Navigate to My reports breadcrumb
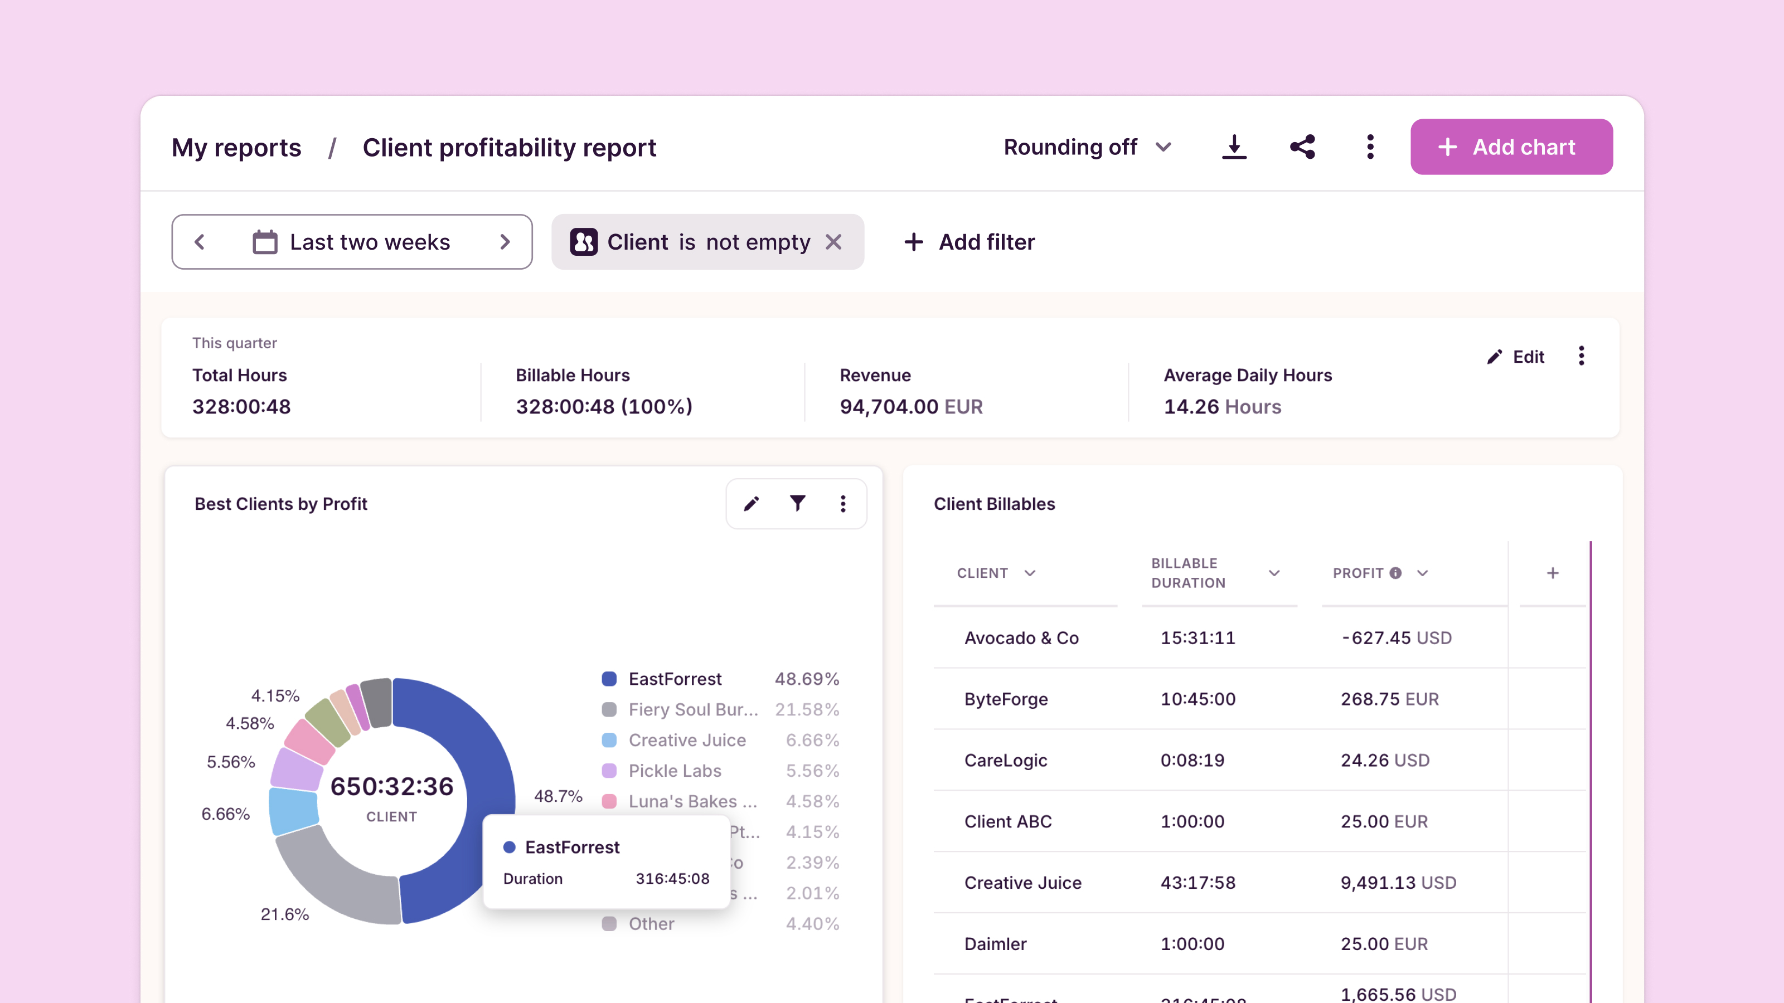The width and height of the screenshot is (1784, 1003). (236, 148)
